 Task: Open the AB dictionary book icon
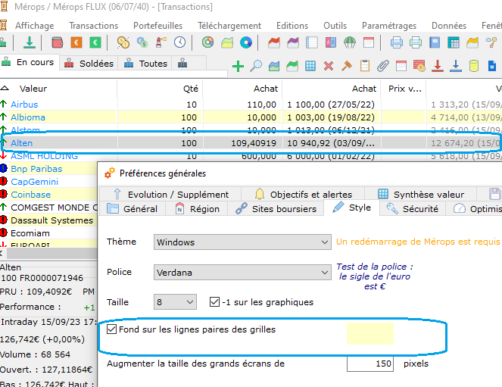tap(331, 42)
